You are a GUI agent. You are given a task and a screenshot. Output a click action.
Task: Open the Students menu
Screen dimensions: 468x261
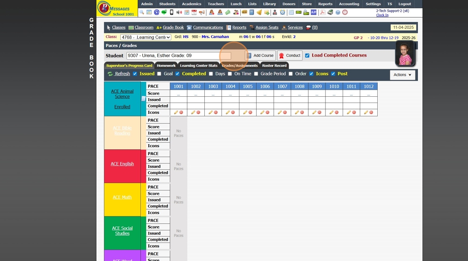tap(167, 4)
